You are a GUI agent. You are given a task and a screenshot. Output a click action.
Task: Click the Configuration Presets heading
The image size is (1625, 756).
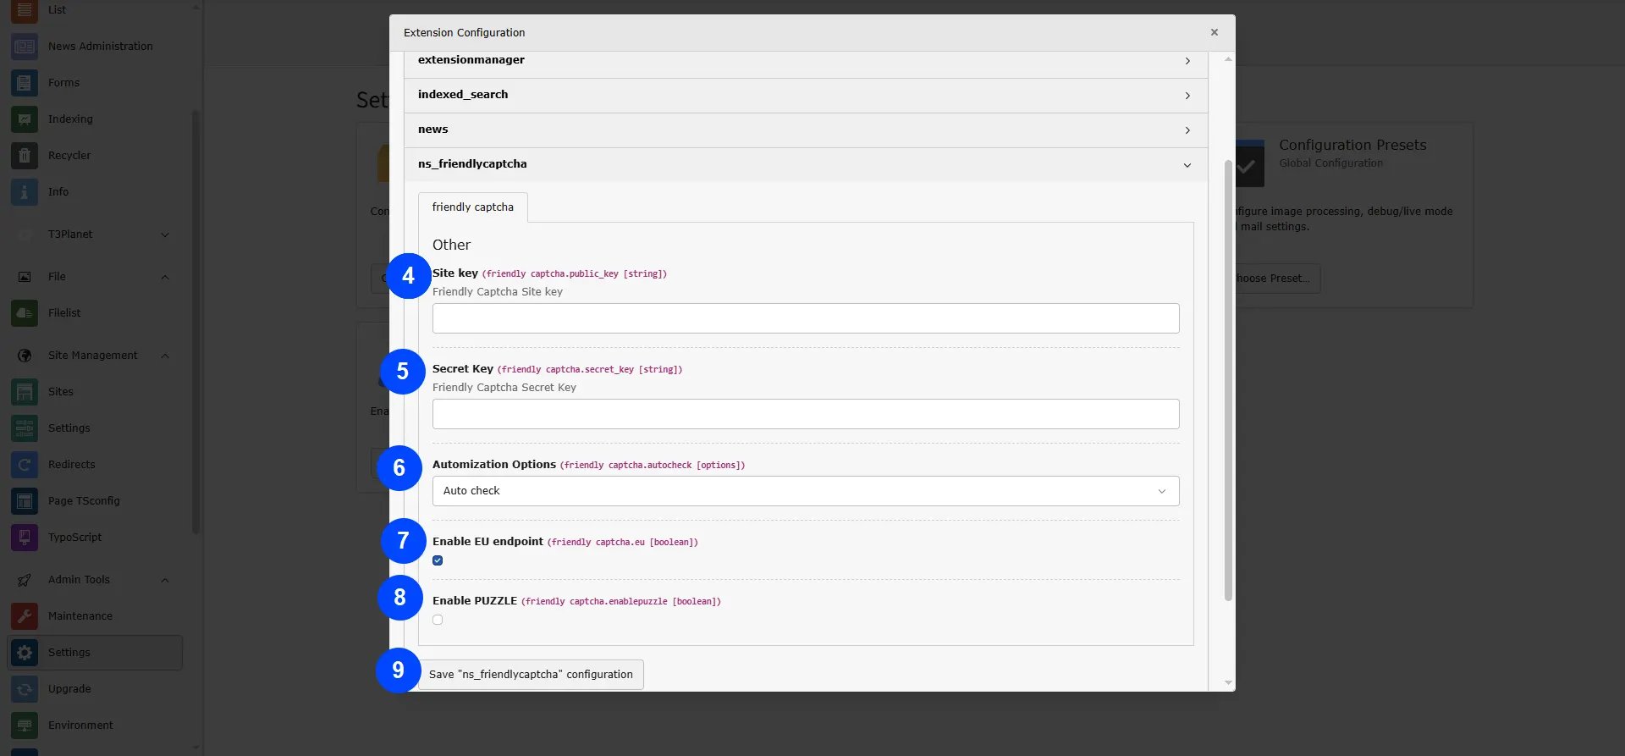click(x=1352, y=146)
